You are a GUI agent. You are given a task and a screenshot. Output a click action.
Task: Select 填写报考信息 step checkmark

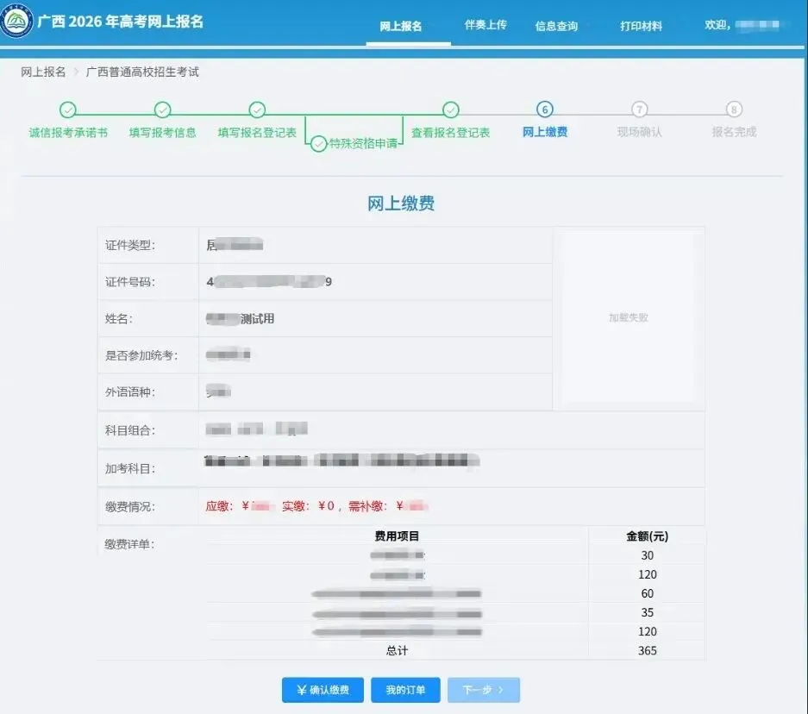pyautogui.click(x=162, y=110)
